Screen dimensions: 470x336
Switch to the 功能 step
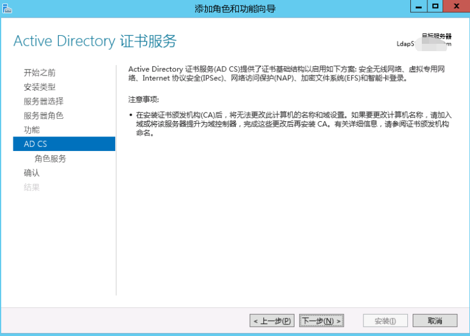coord(32,130)
